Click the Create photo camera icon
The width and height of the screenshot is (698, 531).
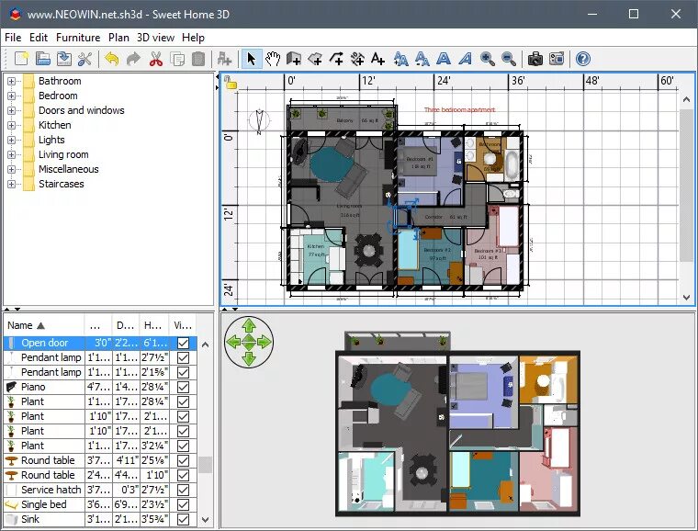point(535,59)
